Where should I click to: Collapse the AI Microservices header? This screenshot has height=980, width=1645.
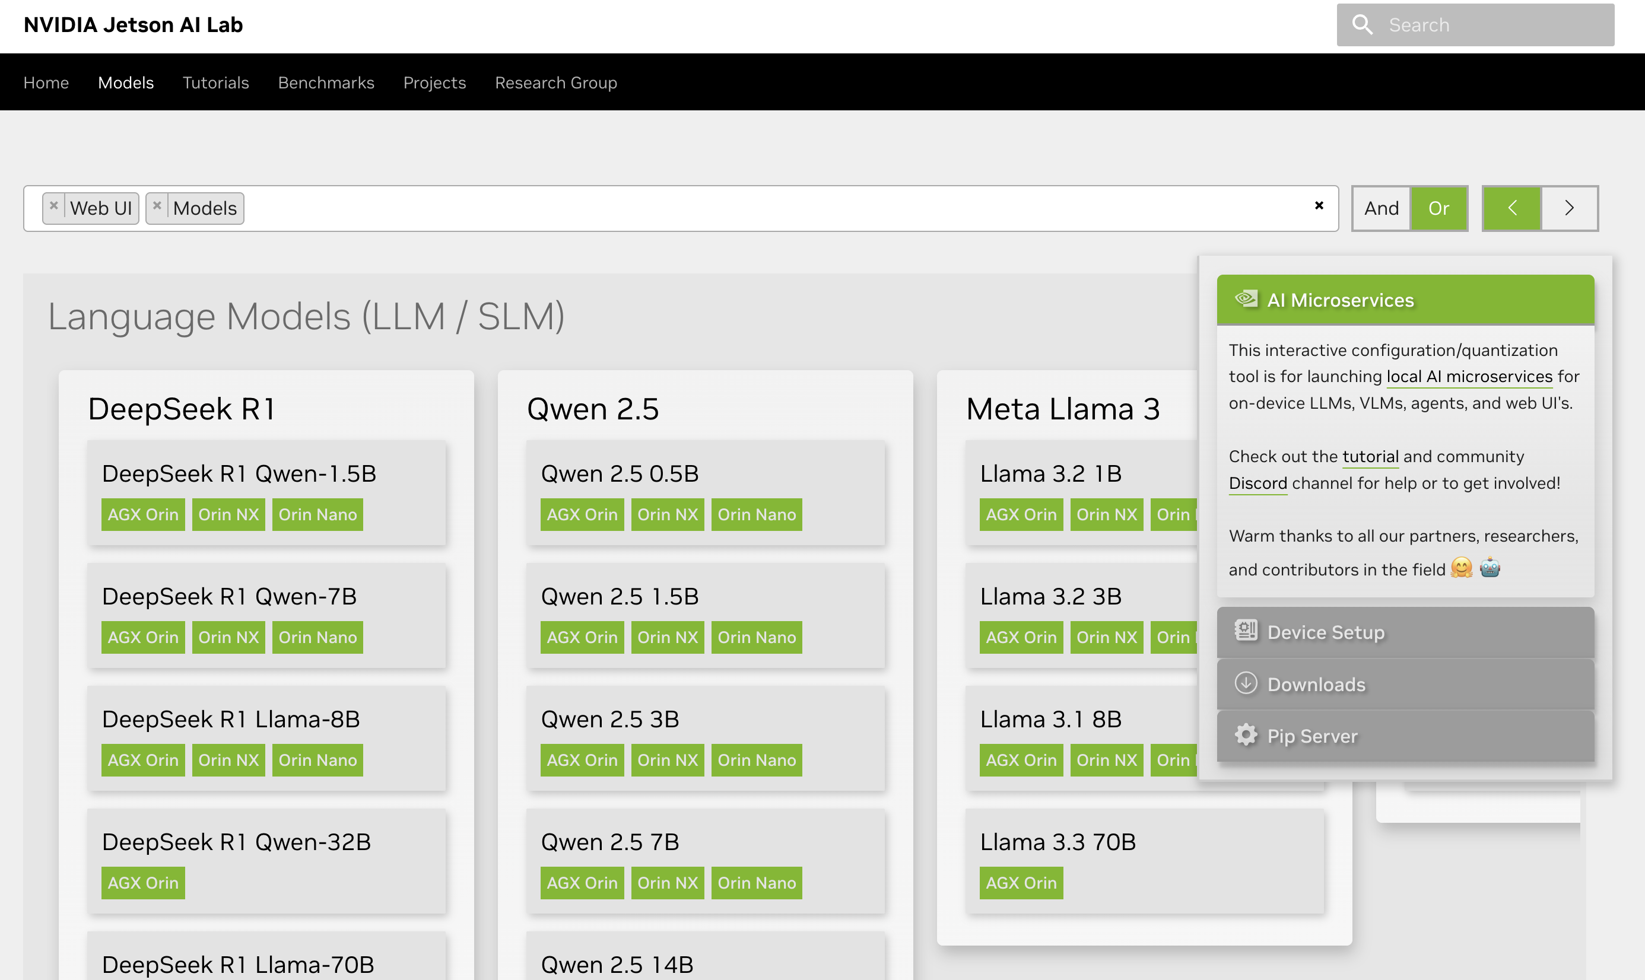[x=1405, y=300]
